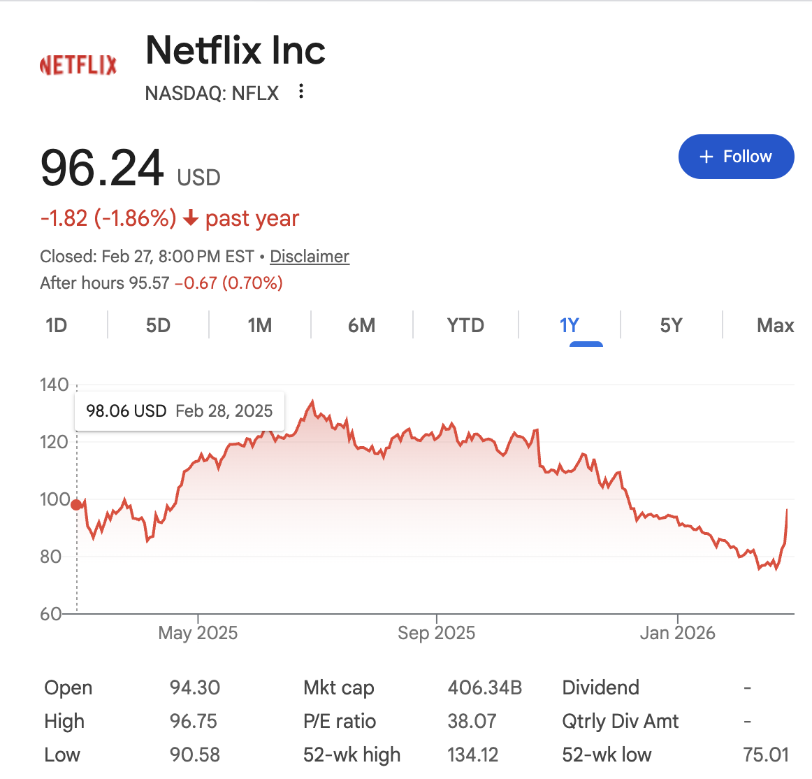
Task: Open the Disclaimer link
Action: pyautogui.click(x=310, y=256)
